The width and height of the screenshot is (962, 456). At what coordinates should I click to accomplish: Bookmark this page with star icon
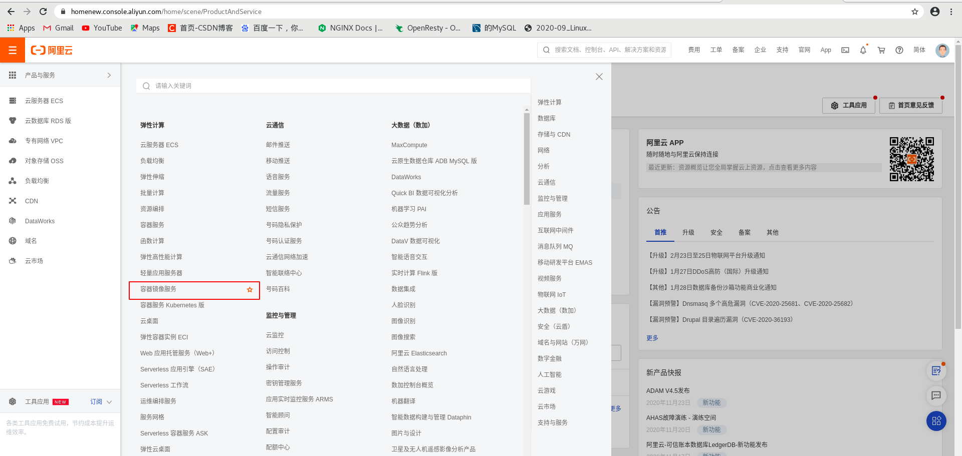tap(915, 12)
